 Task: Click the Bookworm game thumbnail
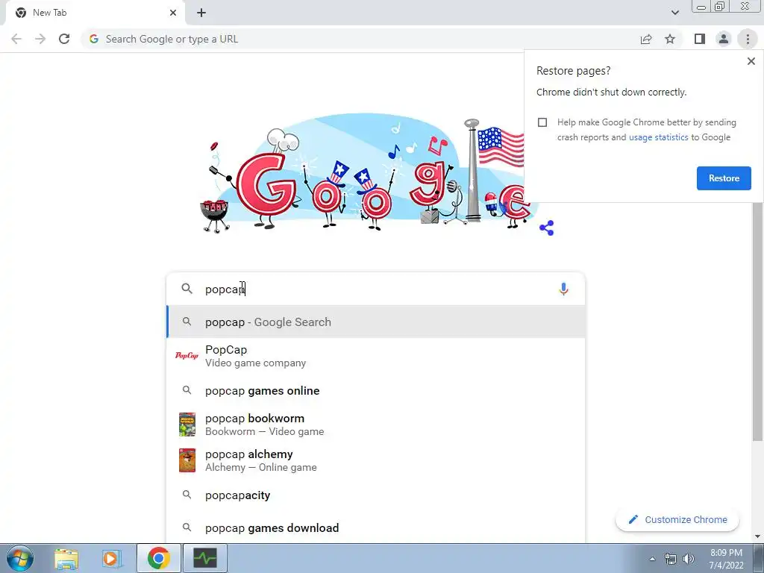tap(187, 425)
